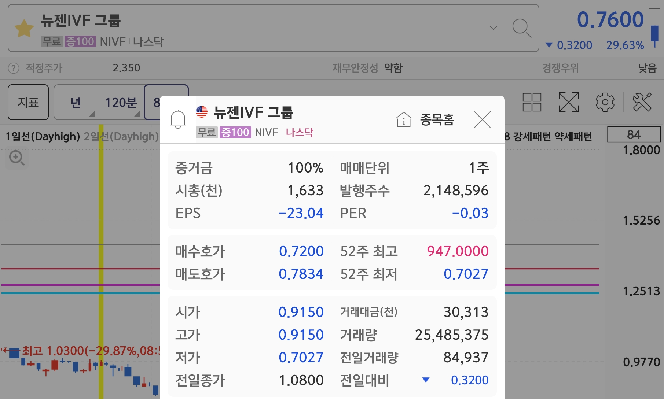Viewport: 664px width, 399px height.
Task: Tap the 최고 1.0300 chart annotation
Action: tap(92, 351)
